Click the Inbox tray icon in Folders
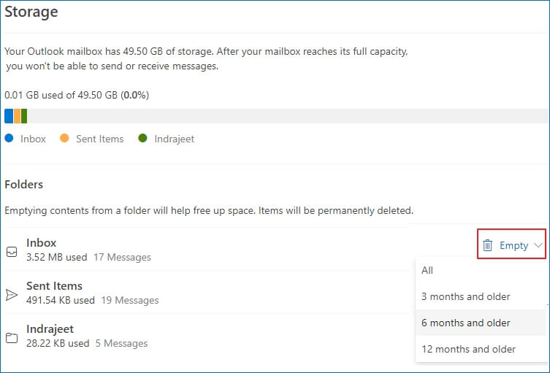The image size is (550, 373). click(x=12, y=252)
